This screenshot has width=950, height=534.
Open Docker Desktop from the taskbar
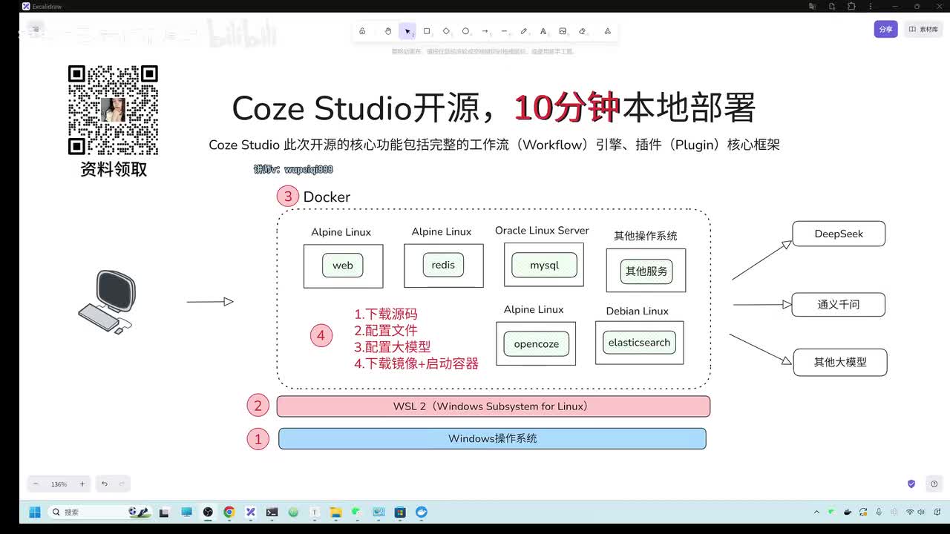pos(422,512)
